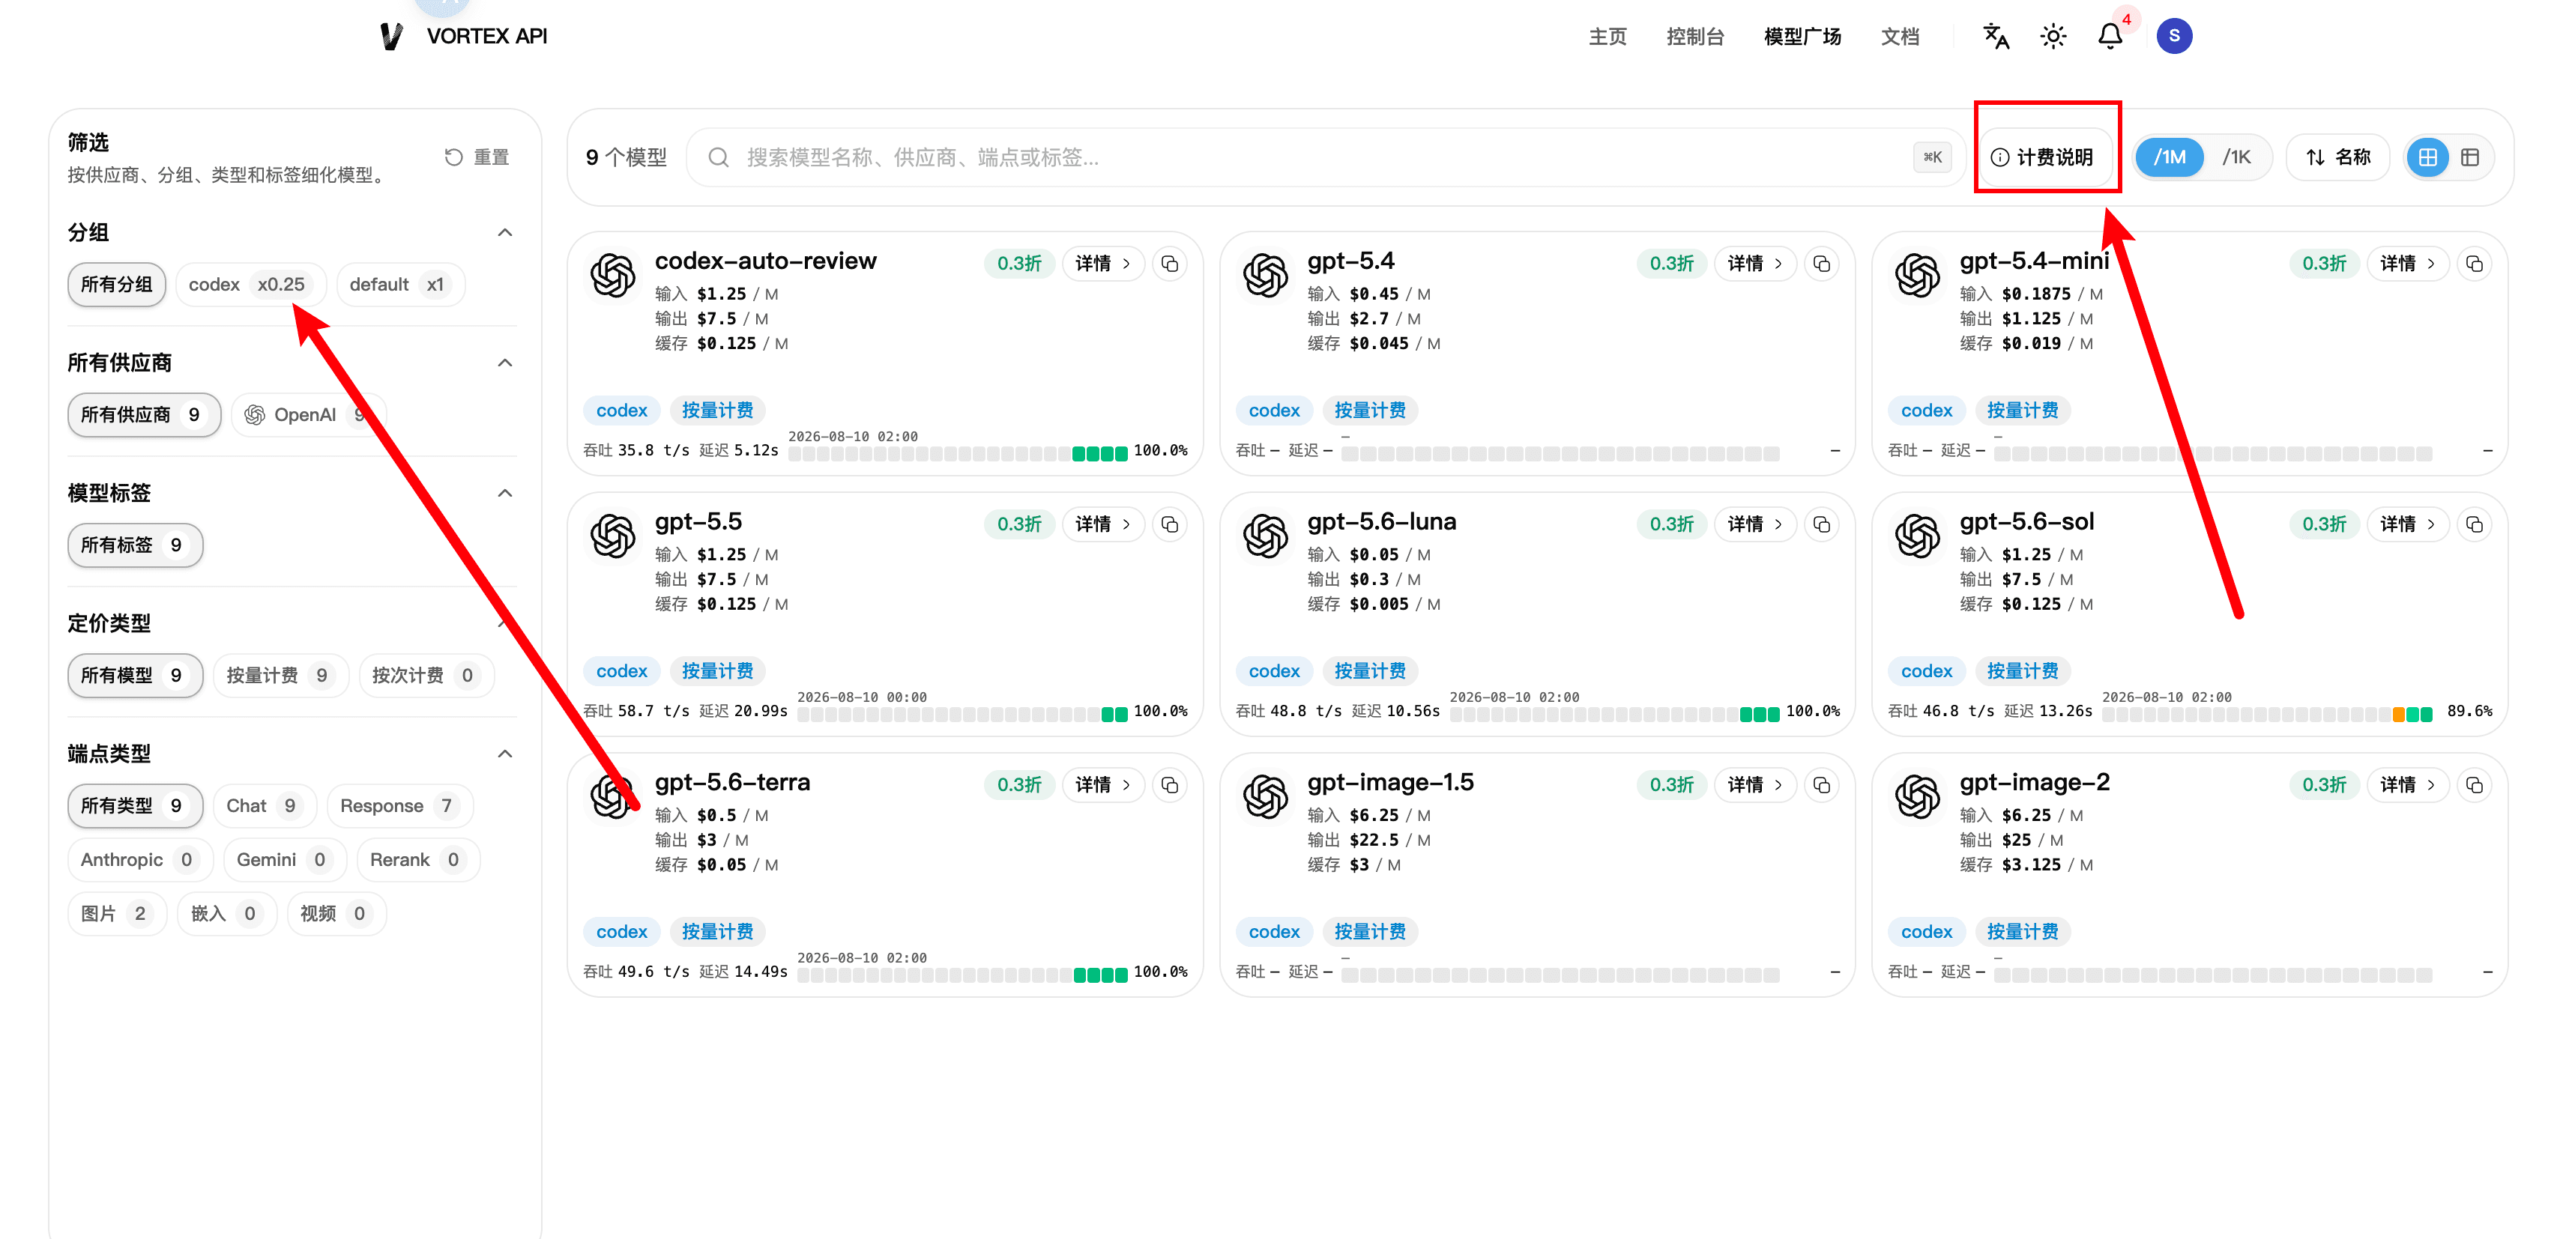
Task: Click the search magnifier icon
Action: pos(719,157)
